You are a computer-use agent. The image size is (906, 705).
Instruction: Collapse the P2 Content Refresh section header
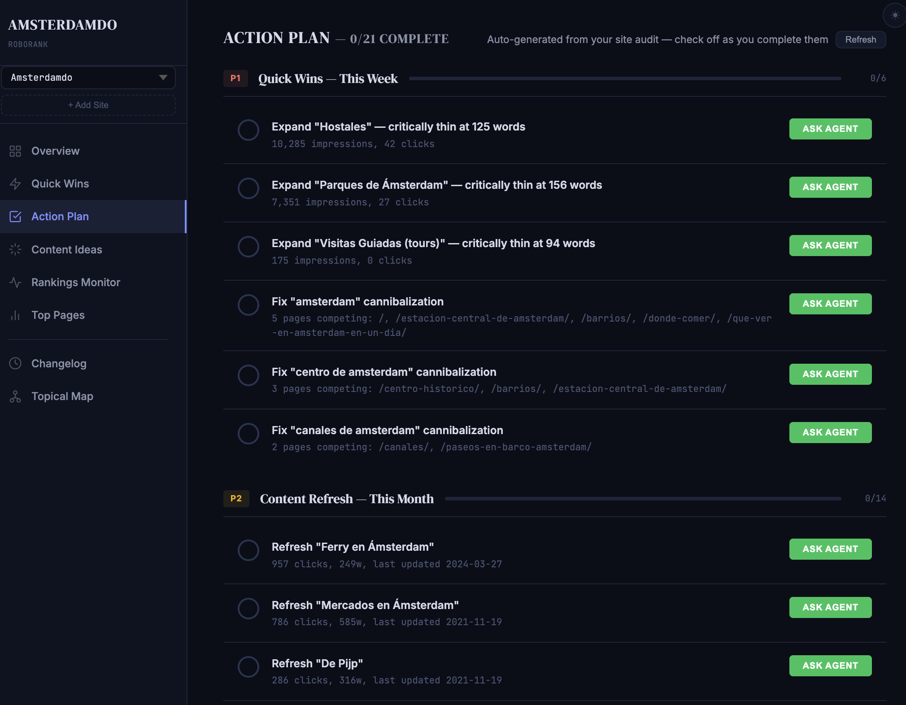(x=346, y=499)
